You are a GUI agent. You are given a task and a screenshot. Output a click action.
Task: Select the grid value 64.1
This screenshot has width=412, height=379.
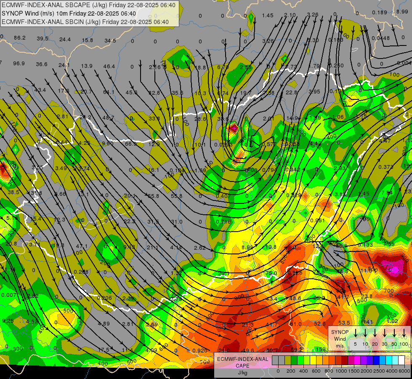coord(109,92)
